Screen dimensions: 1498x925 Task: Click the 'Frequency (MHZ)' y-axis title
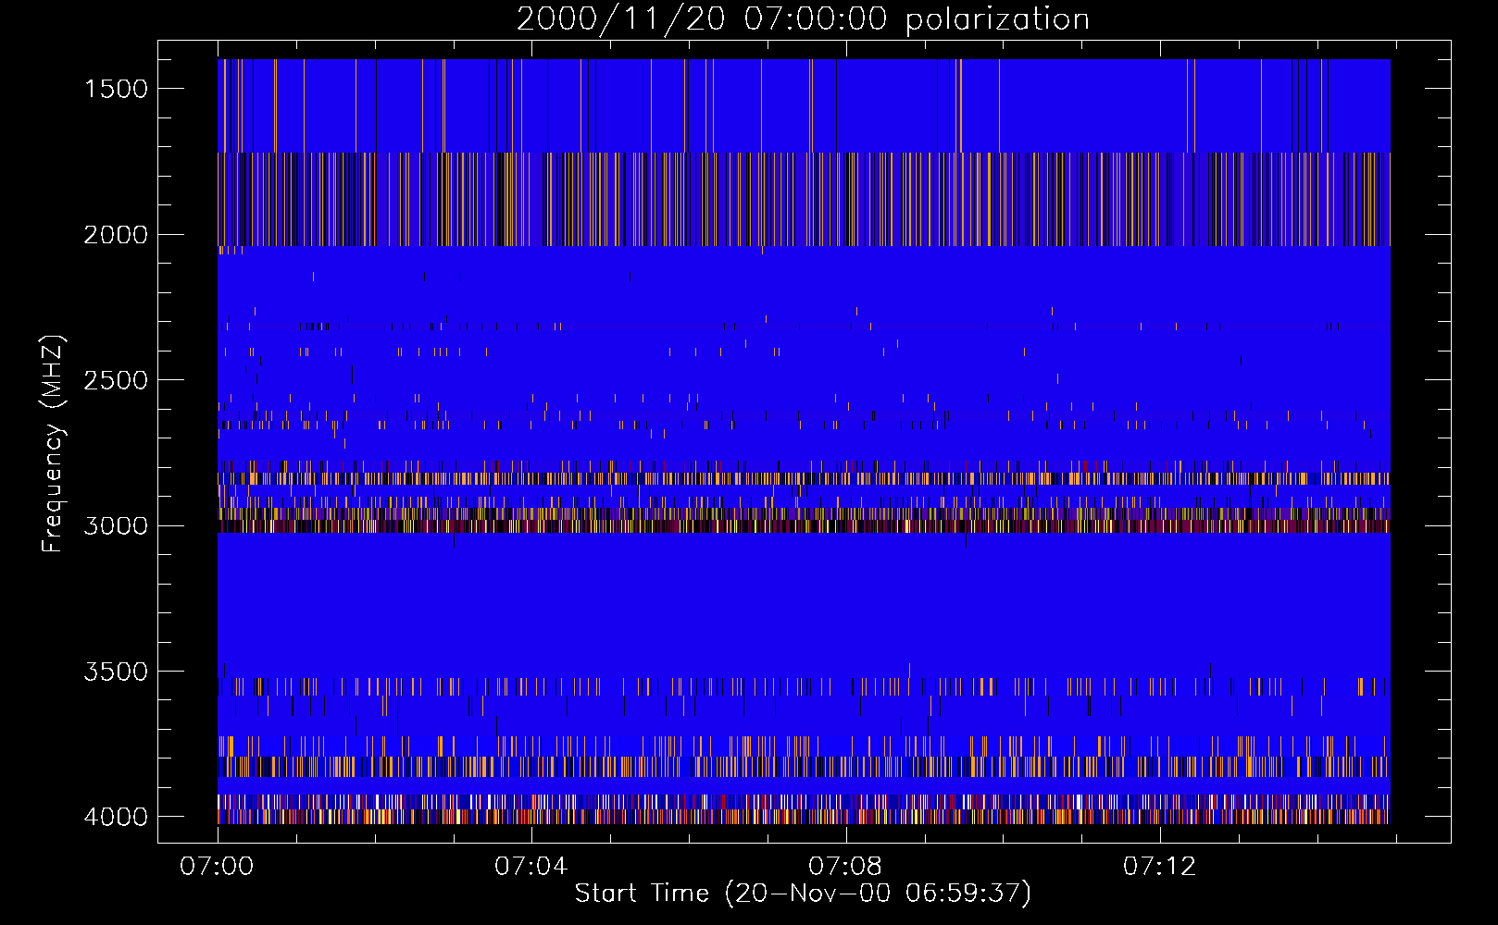click(54, 443)
